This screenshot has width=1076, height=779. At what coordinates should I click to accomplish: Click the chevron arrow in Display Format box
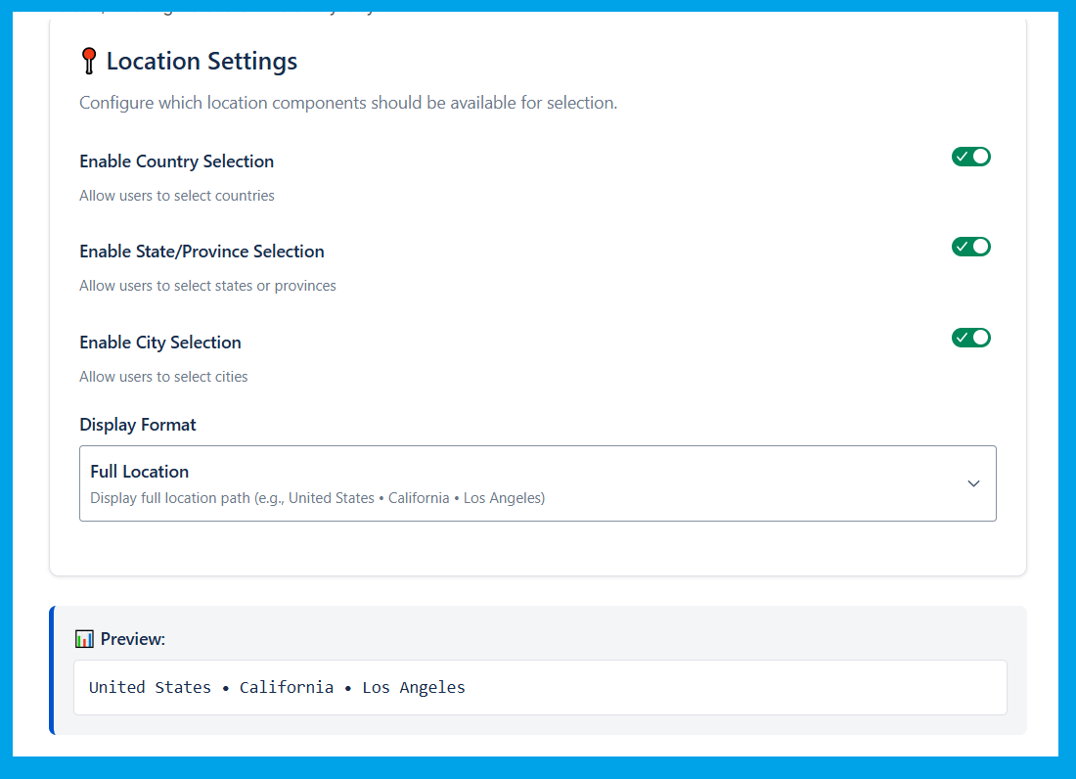(x=973, y=483)
